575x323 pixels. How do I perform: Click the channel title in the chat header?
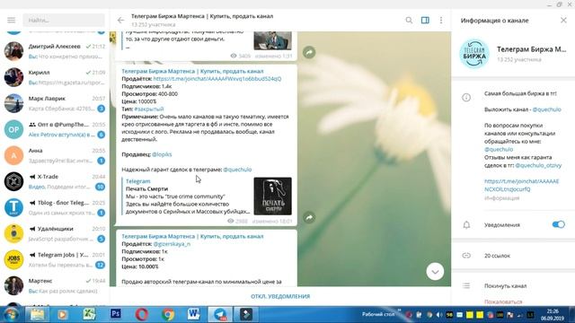[x=202, y=16]
